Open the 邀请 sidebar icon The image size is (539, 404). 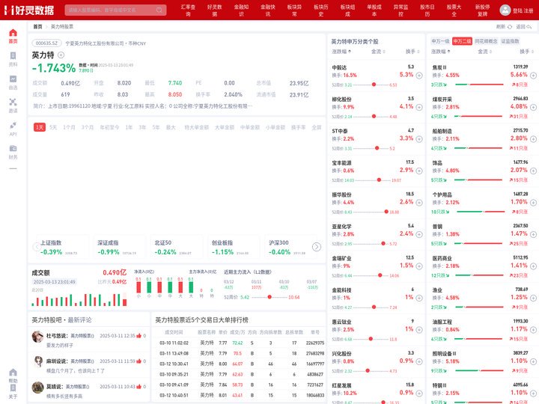pyautogui.click(x=13, y=102)
